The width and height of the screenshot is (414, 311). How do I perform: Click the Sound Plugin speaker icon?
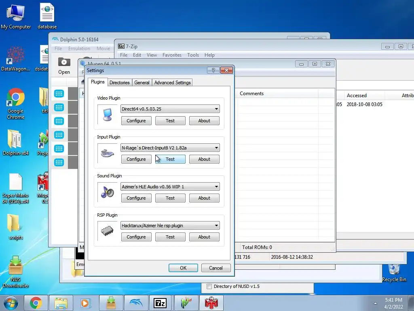107,192
